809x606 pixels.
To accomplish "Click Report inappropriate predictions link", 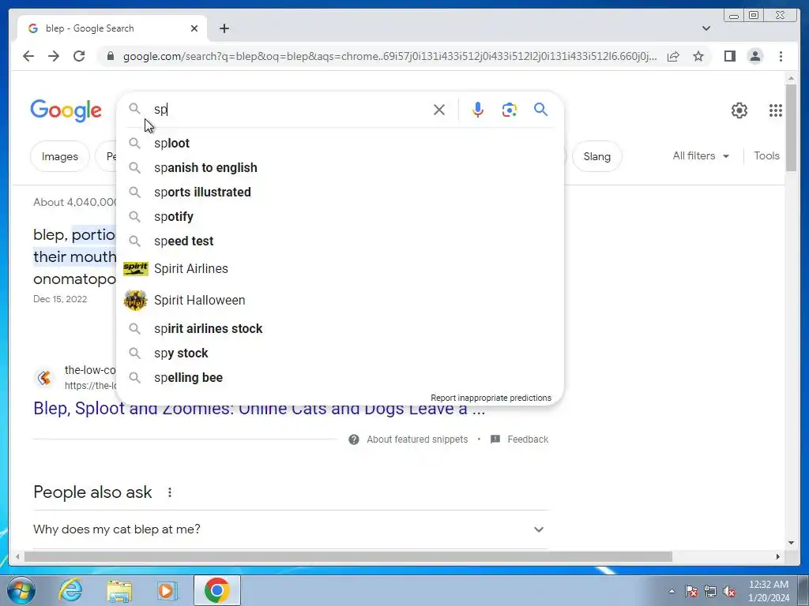I will 491,398.
